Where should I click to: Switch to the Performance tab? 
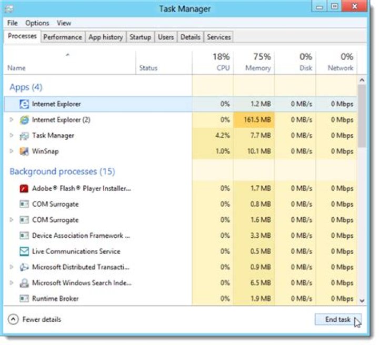coord(63,37)
